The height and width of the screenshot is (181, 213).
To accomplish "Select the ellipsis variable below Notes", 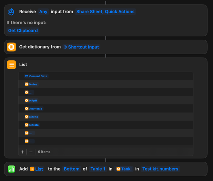I will click(x=29, y=93).
